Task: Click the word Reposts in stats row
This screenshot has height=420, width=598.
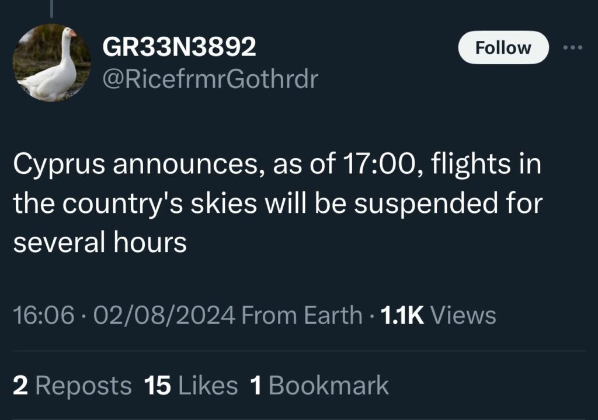Action: pyautogui.click(x=83, y=386)
